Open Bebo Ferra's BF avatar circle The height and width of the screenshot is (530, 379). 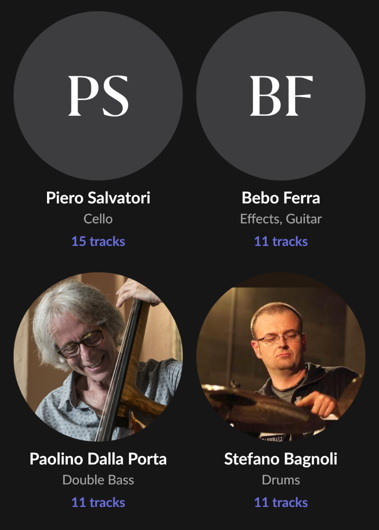pyautogui.click(x=281, y=95)
